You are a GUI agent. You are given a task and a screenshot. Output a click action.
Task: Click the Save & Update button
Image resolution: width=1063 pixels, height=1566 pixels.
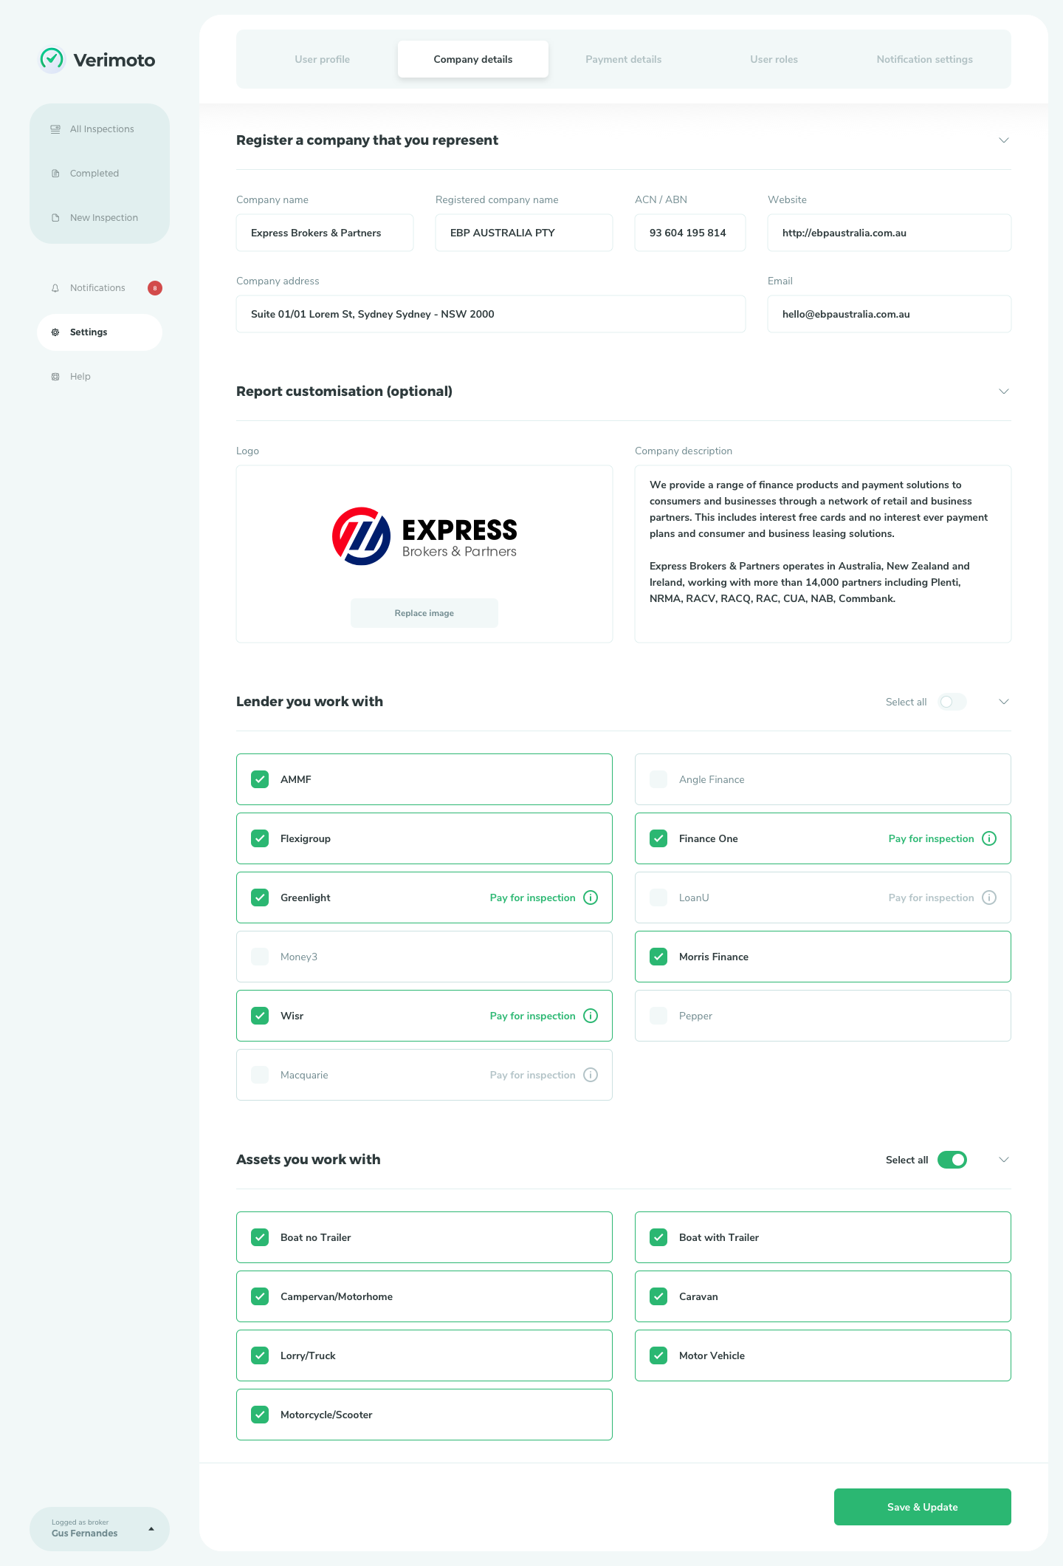923,1507
